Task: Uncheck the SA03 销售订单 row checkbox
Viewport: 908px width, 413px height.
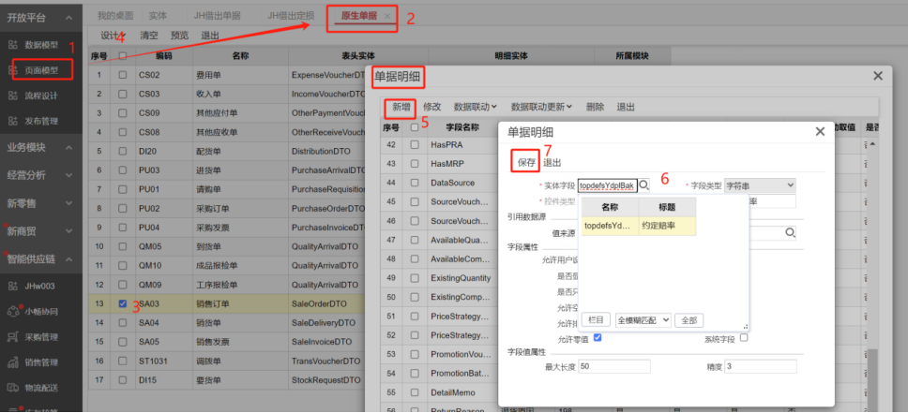Action: click(123, 303)
